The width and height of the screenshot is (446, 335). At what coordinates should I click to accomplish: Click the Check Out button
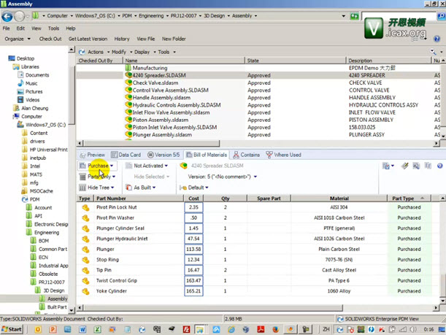50,39
